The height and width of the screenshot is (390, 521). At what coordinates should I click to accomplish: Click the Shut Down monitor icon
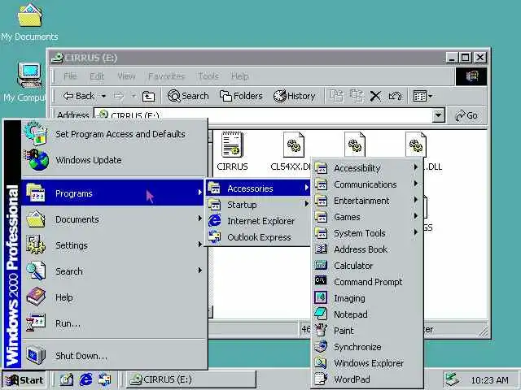pyautogui.click(x=36, y=355)
